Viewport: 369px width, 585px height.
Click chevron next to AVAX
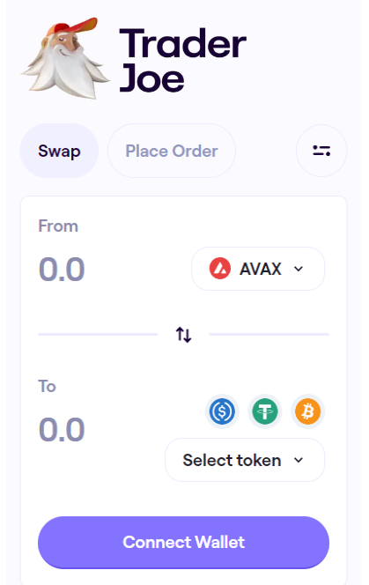click(299, 269)
